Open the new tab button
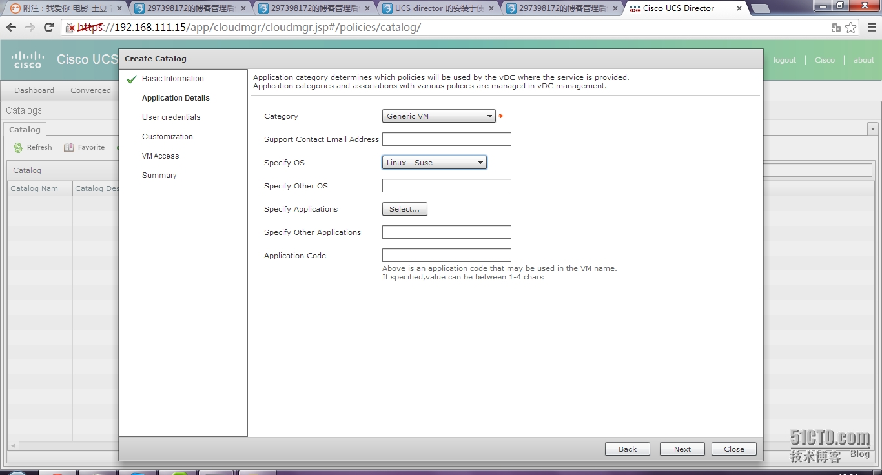Viewport: 882px width, 475px height. (x=761, y=8)
